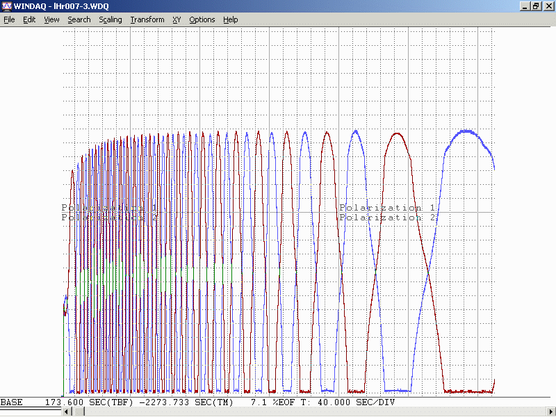Click the horizontal scrollbar left arrow
The height and width of the screenshot is (417, 556).
coord(67,412)
